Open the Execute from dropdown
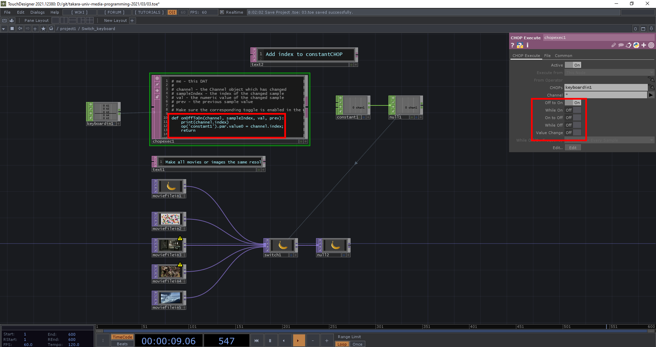Image resolution: width=656 pixels, height=347 pixels. [609, 73]
